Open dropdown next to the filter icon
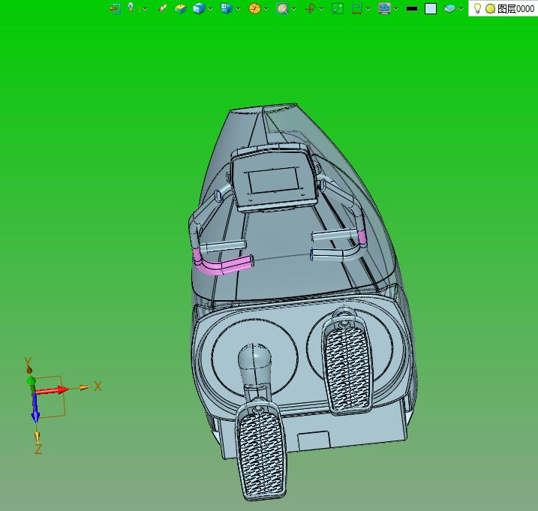The width and height of the screenshot is (538, 511). pyautogui.click(x=145, y=9)
